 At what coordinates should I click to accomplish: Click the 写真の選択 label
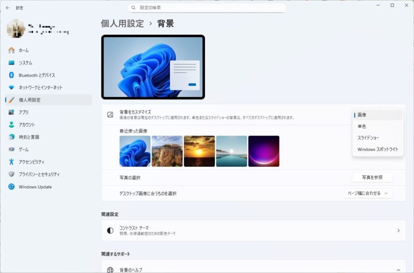[x=130, y=178]
